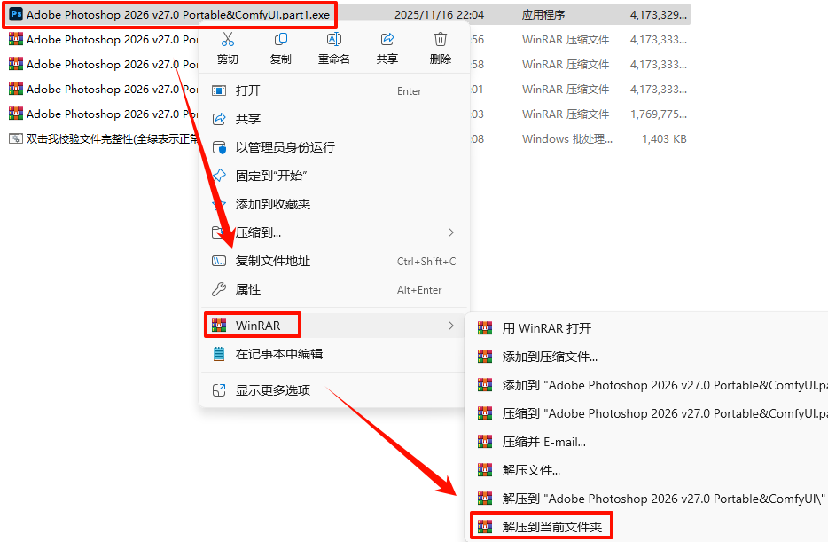Click the 双击我校验文件完整性 batch file

(x=113, y=139)
